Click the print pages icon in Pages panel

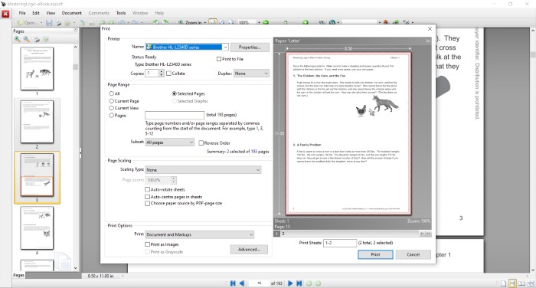[x=36, y=39]
